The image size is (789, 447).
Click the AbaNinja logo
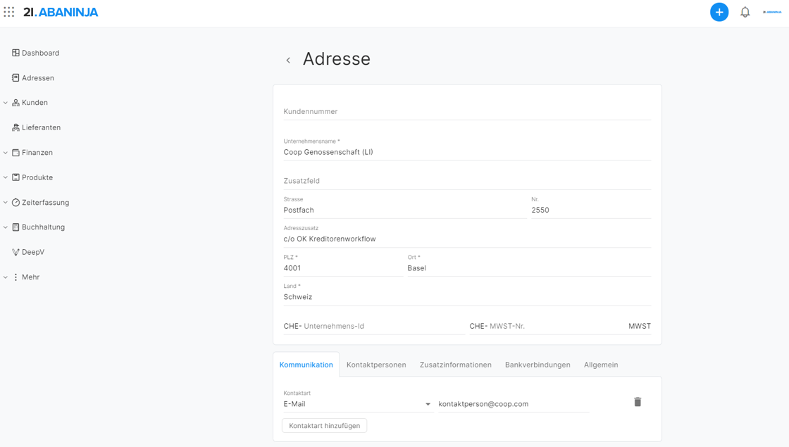[x=61, y=12]
